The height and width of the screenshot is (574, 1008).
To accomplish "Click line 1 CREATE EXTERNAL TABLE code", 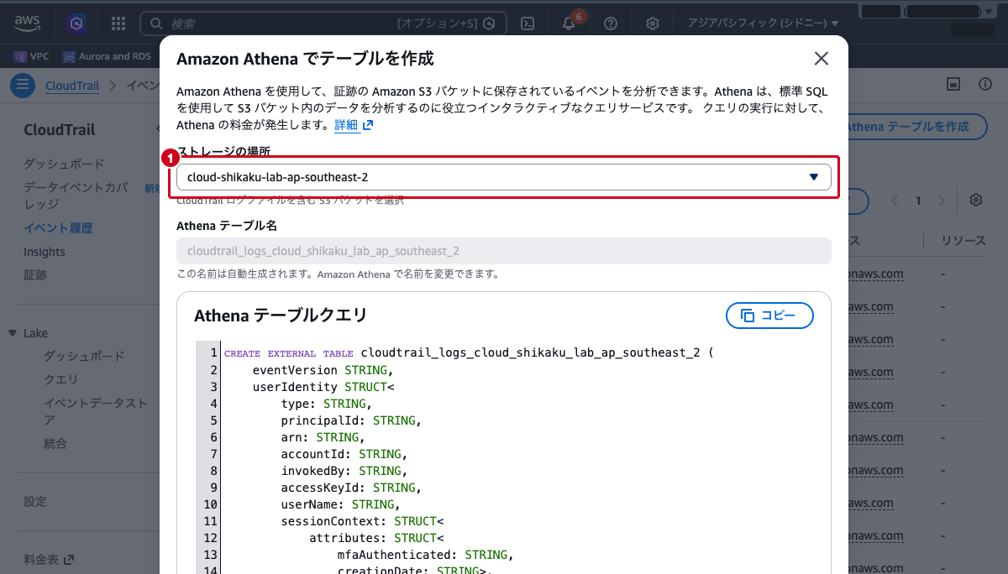I will click(x=468, y=352).
